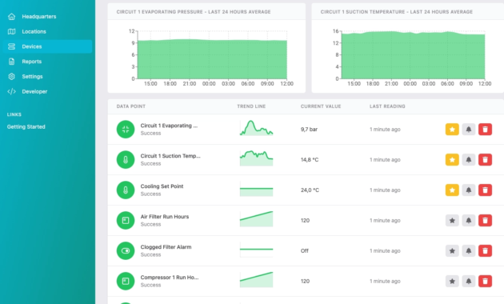This screenshot has width=504, height=304.
Task: Toggle alert bell for Air Filter Run Hours
Action: pyautogui.click(x=469, y=221)
